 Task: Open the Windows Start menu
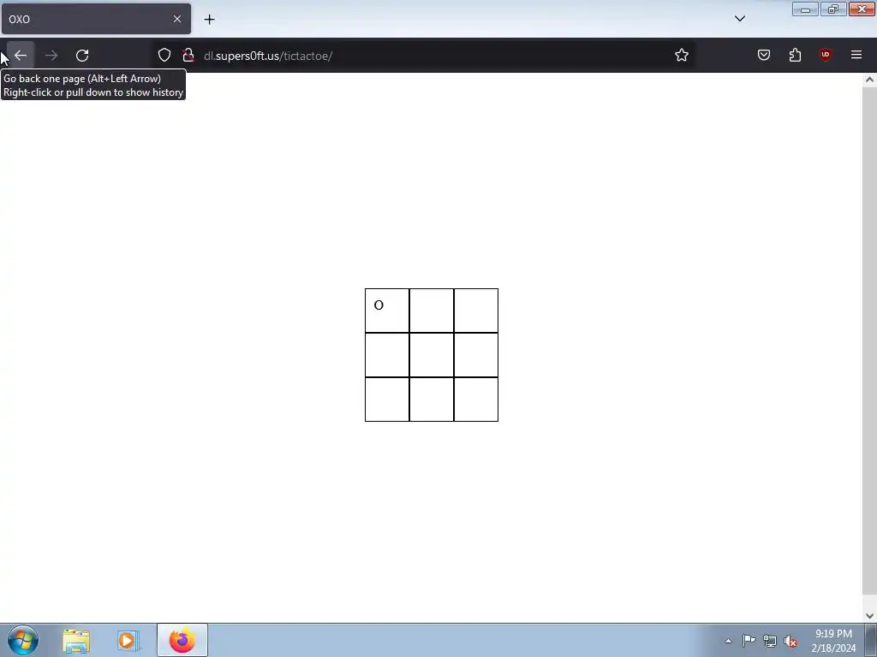(23, 640)
